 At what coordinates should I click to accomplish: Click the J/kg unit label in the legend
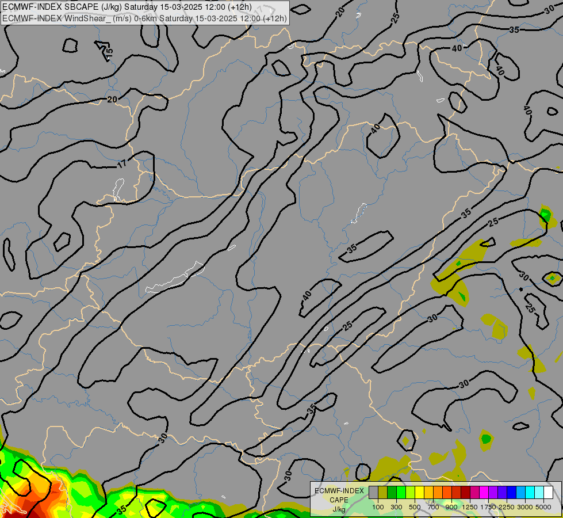pyautogui.click(x=339, y=510)
